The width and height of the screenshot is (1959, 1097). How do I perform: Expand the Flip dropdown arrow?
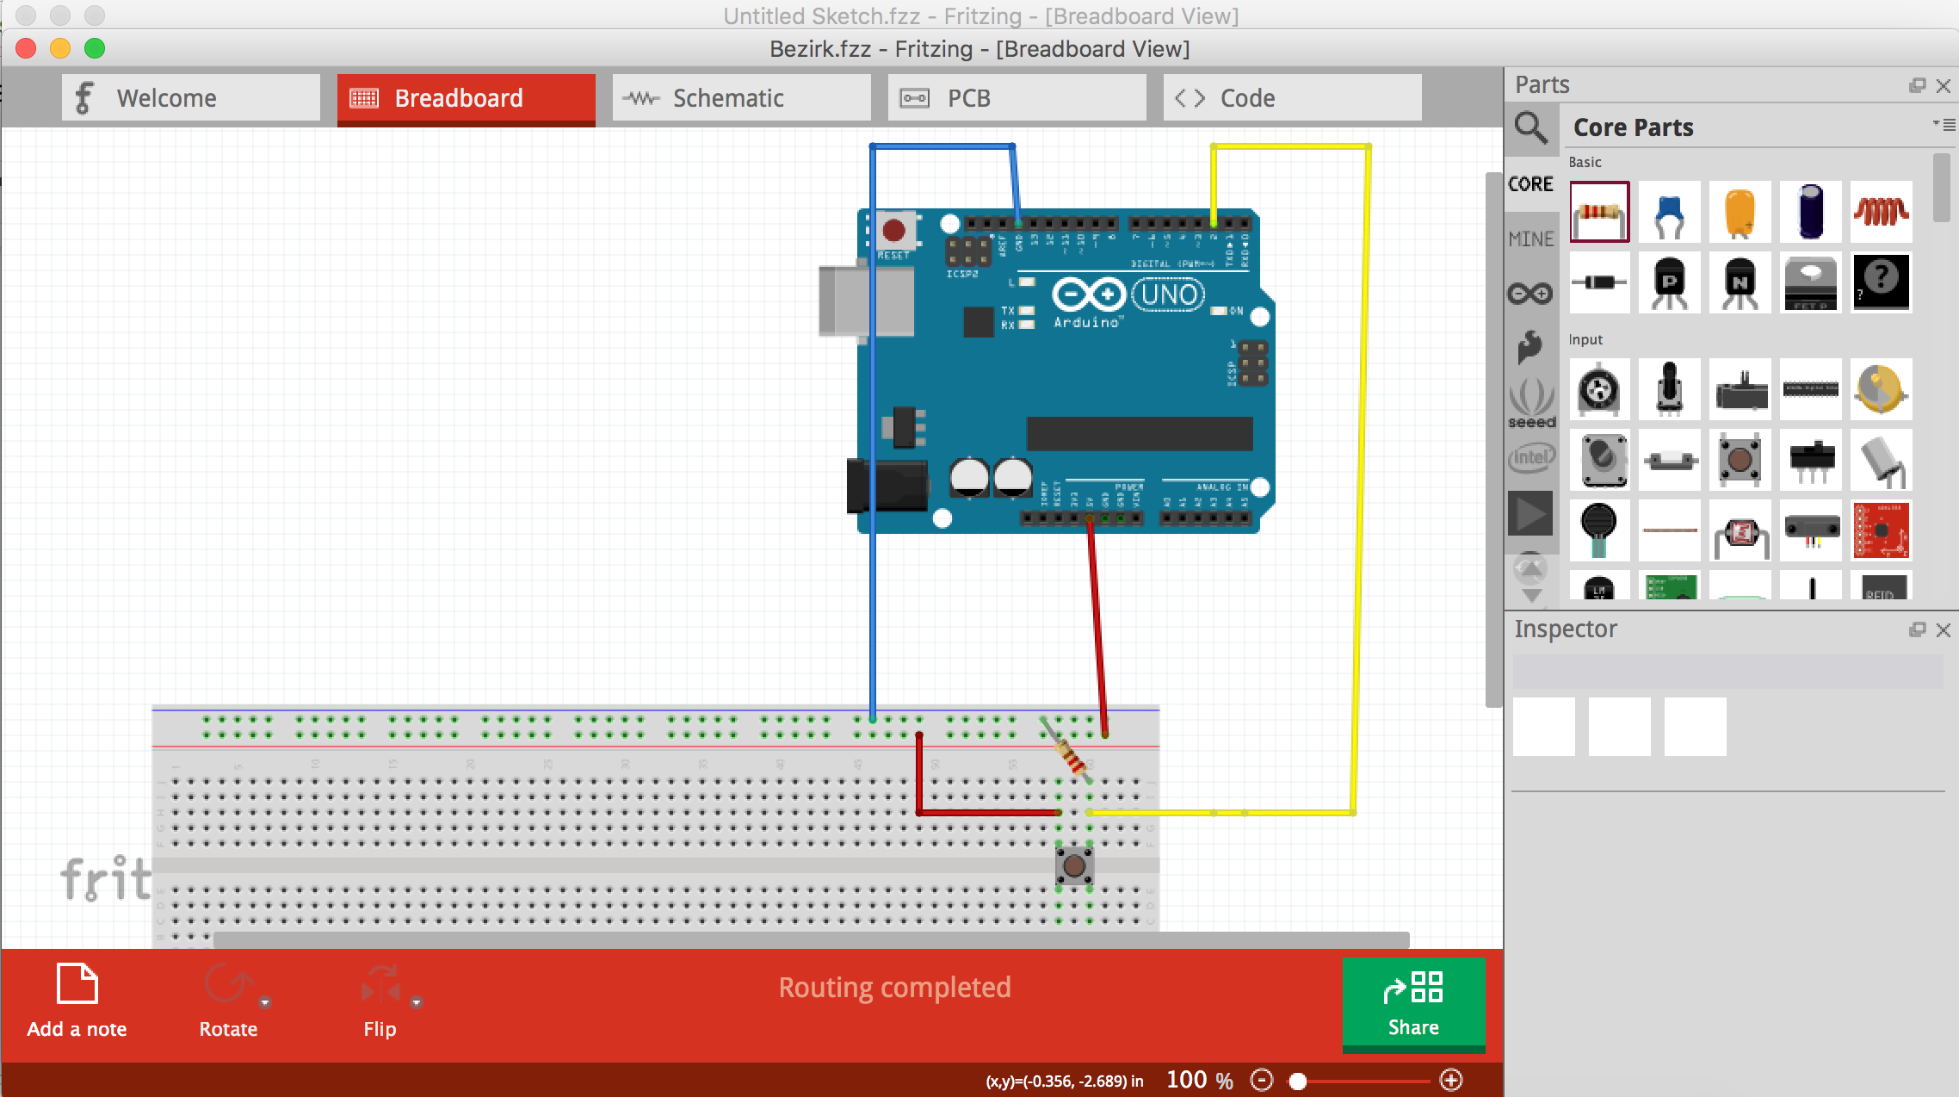(x=417, y=1002)
